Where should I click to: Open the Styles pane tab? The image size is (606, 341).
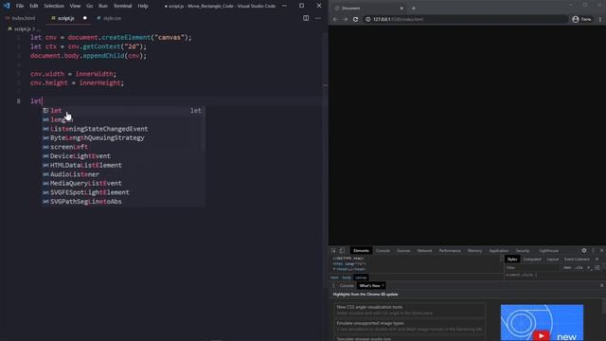click(512, 259)
